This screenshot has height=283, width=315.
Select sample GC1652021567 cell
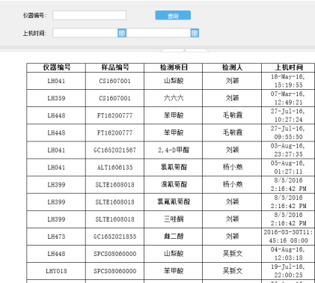(114, 150)
